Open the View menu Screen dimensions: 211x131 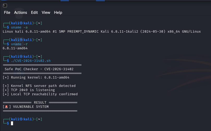click(46, 13)
